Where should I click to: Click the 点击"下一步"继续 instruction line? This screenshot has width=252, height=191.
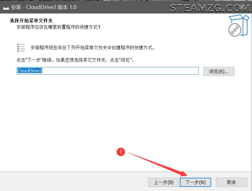coord(75,60)
